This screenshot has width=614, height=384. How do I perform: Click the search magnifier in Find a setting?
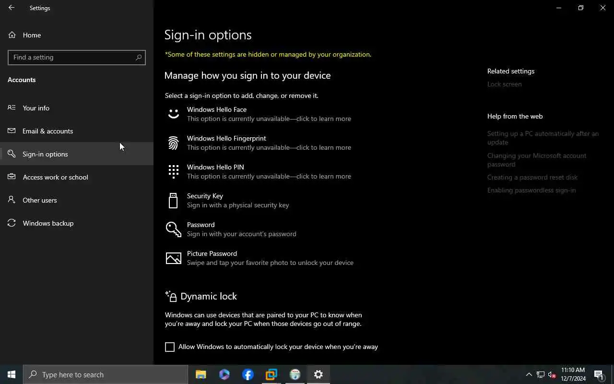(139, 57)
